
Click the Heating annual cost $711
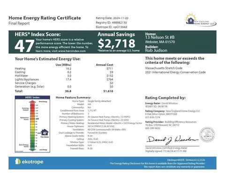pyautogui.click(x=110, y=68)
